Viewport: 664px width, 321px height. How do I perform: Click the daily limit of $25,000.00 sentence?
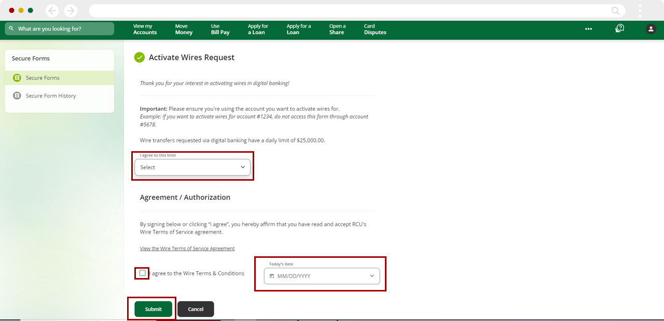point(232,140)
